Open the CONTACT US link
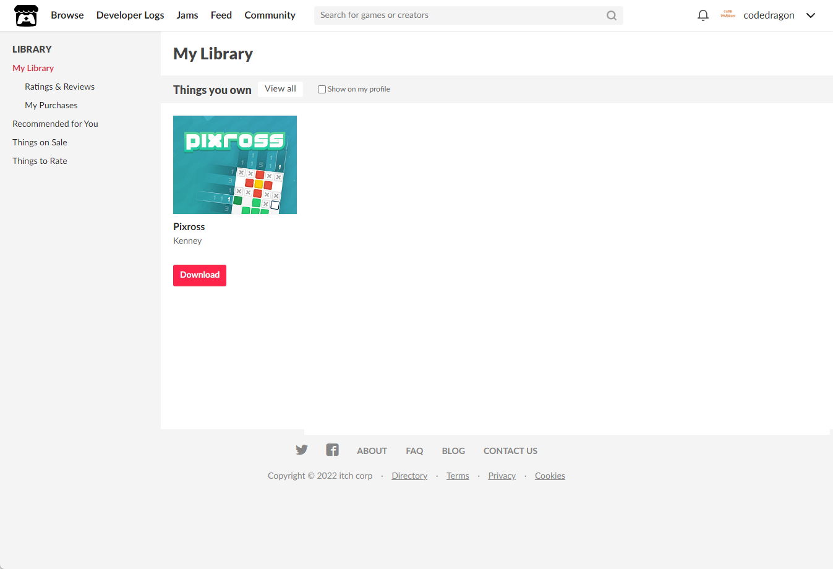 [510, 451]
